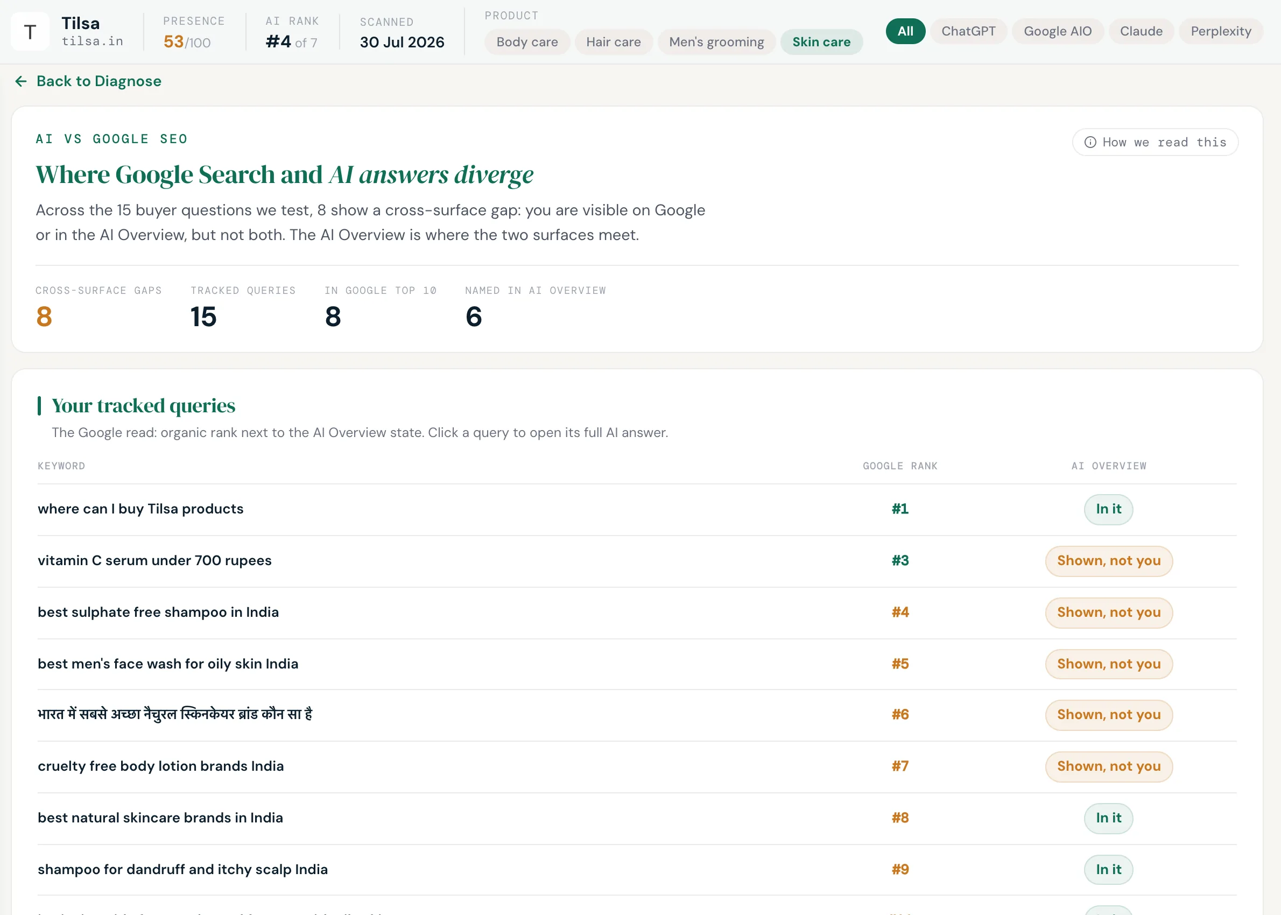1281x915 pixels.
Task: Filter by Body care product
Action: point(527,43)
